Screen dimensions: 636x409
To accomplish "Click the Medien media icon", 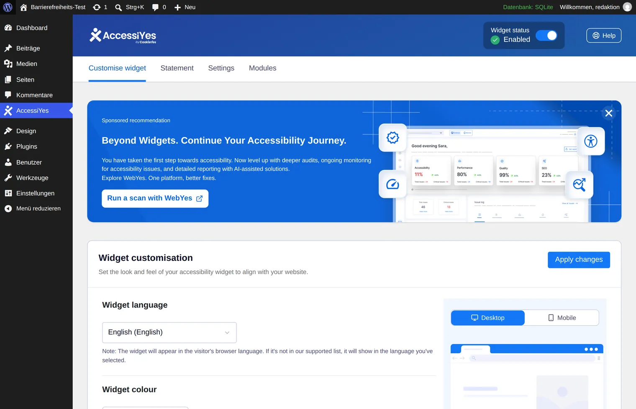I will tap(8, 64).
